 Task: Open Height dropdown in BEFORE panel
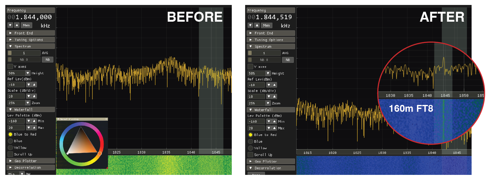click(28, 73)
